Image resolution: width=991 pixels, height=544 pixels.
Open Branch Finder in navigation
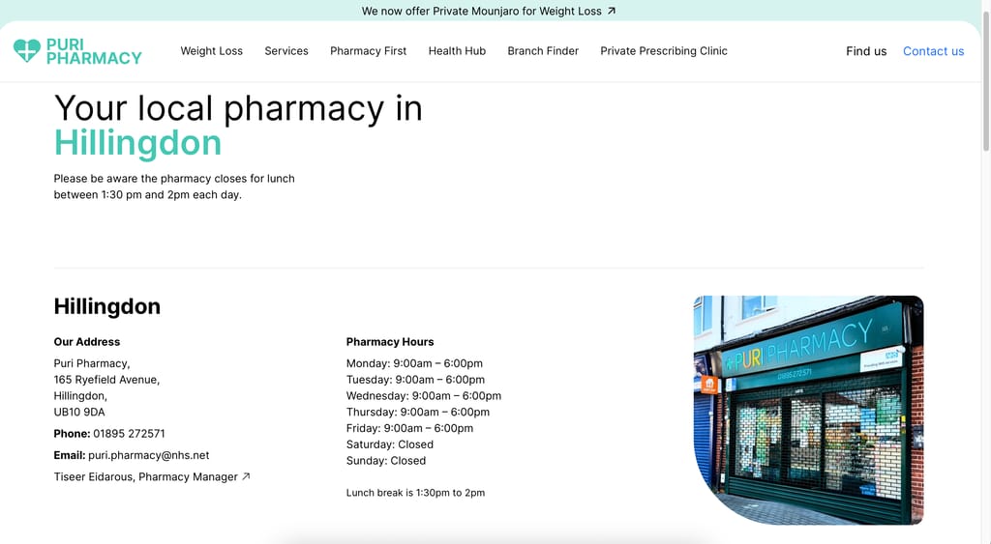[x=543, y=51]
